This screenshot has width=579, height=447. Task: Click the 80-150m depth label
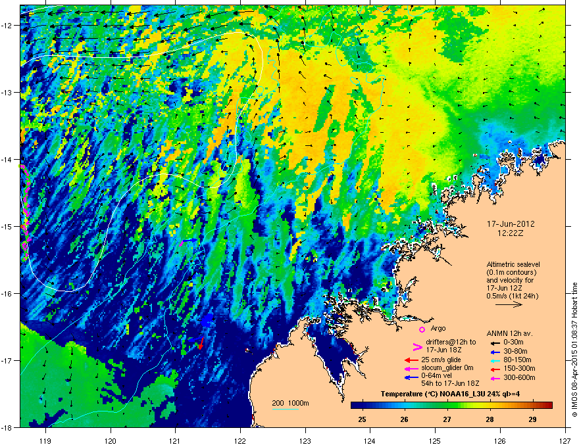coord(517,360)
